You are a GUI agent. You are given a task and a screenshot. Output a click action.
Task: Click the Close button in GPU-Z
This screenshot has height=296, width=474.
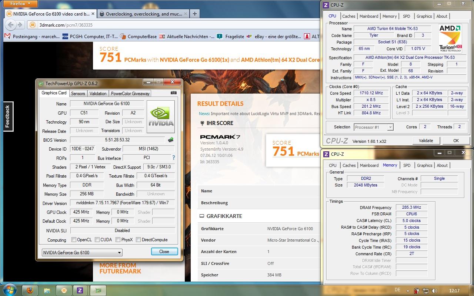coord(164,252)
